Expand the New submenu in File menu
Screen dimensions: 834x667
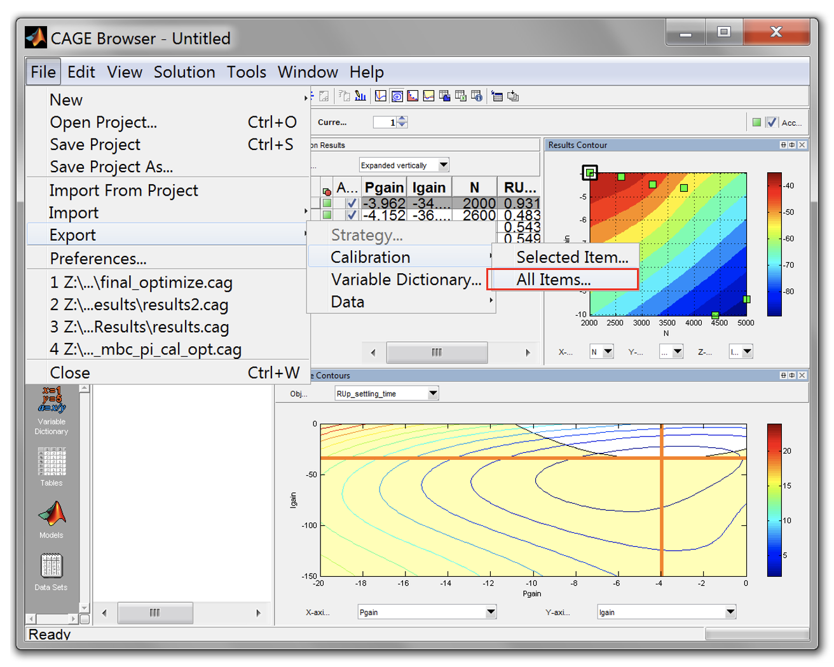(x=168, y=100)
